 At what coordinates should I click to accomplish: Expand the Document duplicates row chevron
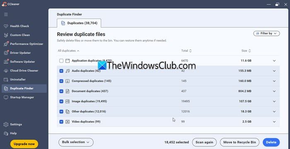274,91
